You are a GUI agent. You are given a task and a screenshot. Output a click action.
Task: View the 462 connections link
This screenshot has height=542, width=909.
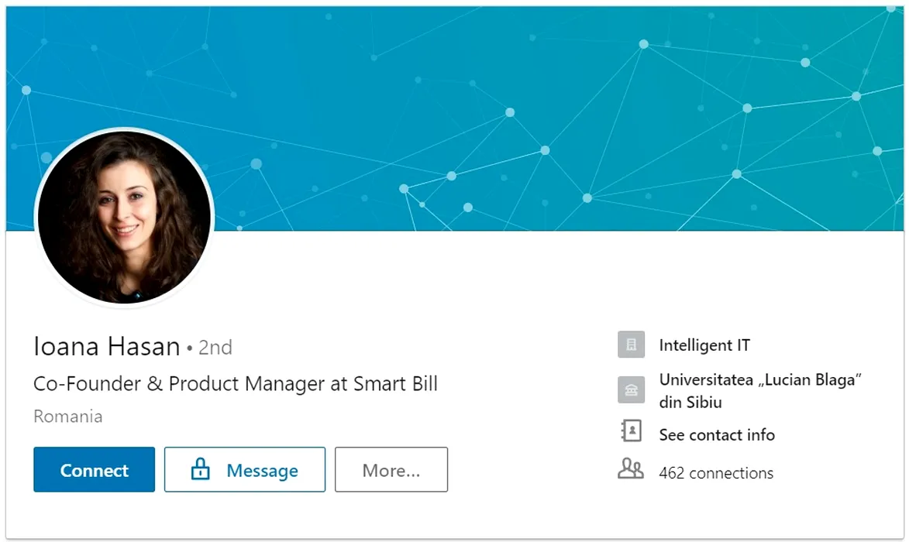[x=716, y=473]
